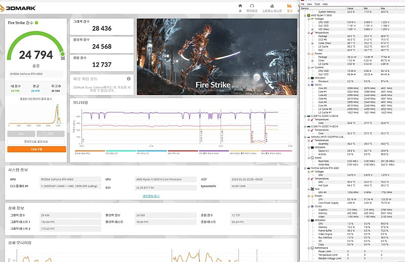405x262 pixels.
Task: Expand the Cores (Max) temperature row
Action: (312, 43)
